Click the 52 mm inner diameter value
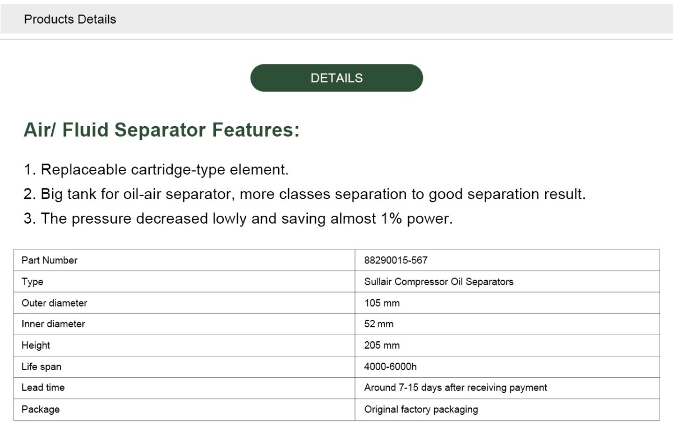This screenshot has width=673, height=445. point(379,324)
